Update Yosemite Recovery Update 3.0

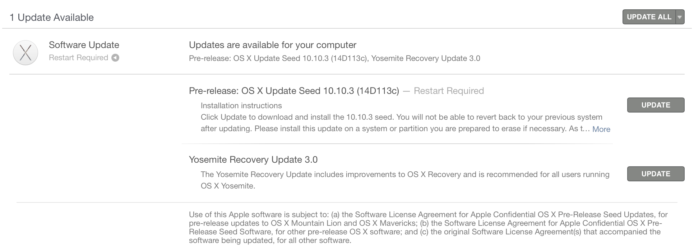tap(656, 174)
